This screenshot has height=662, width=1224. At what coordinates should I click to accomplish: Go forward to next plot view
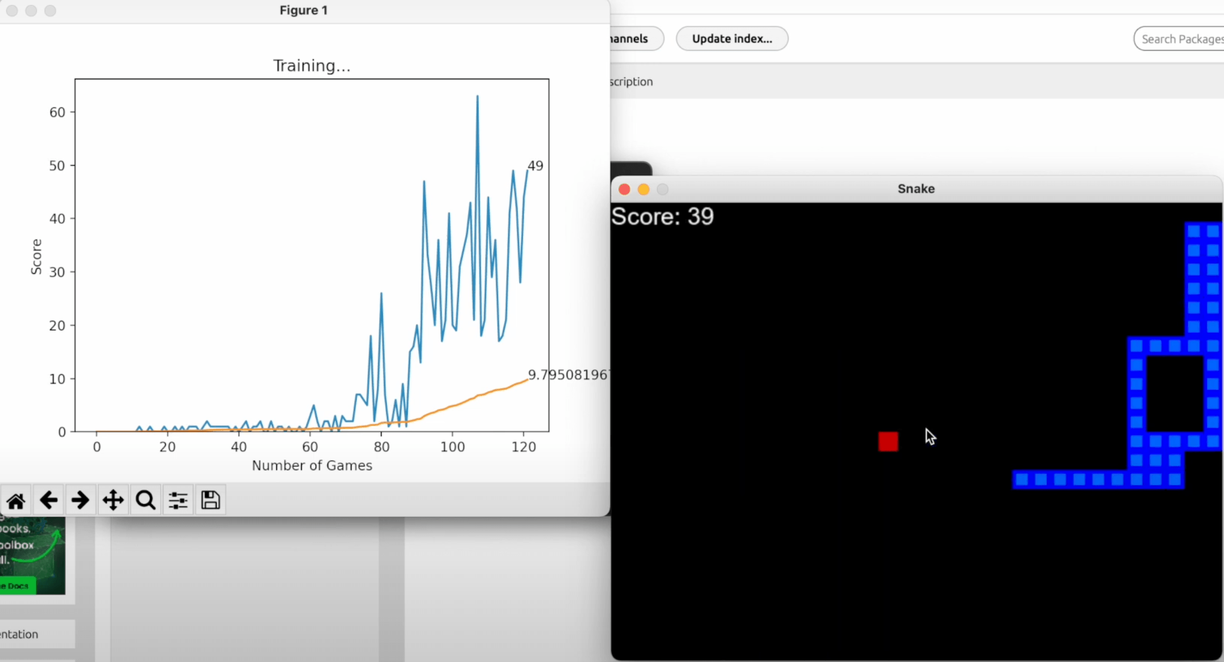coord(80,501)
